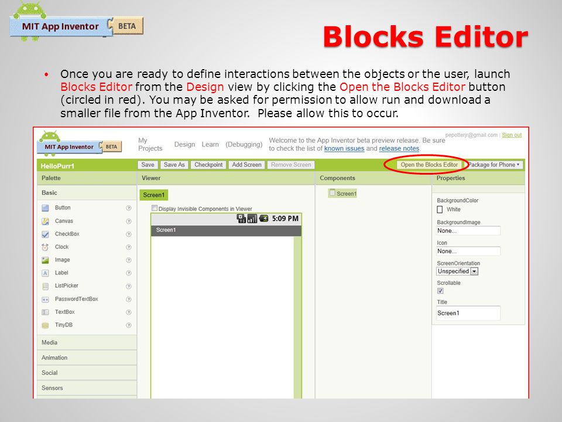This screenshot has width=562, height=422.
Task: Click the MIT App Inventor logo in browser
Action: click(x=79, y=144)
